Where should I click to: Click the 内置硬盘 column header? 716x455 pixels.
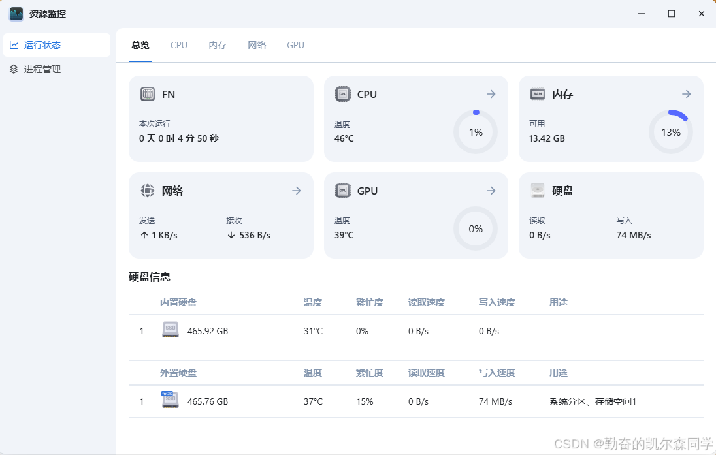point(178,302)
